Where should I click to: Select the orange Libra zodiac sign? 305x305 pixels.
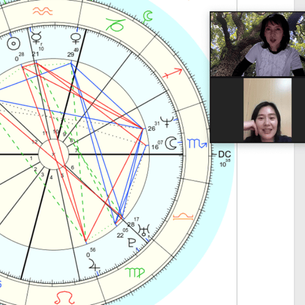pyautogui.click(x=183, y=217)
